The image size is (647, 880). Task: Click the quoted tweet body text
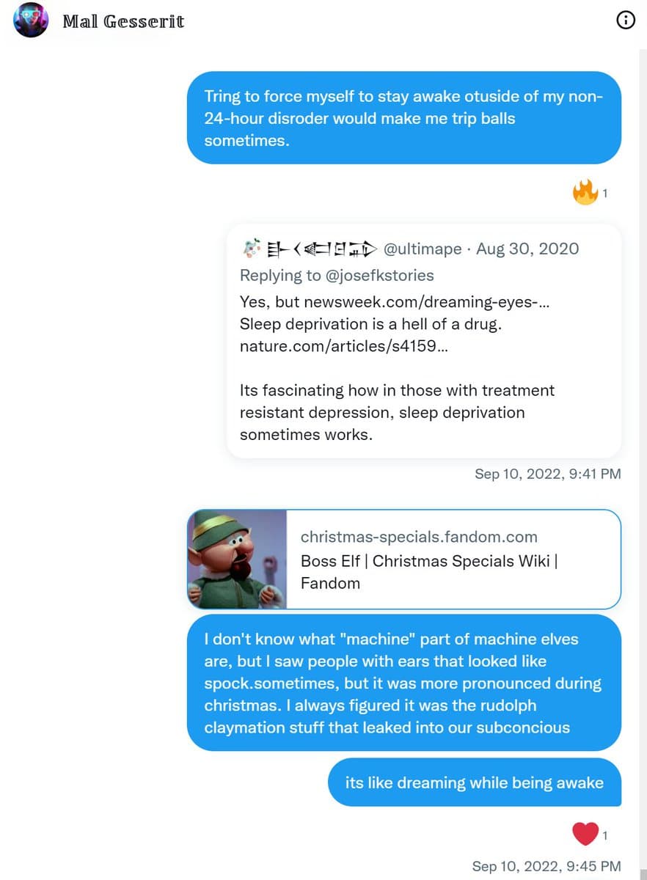tap(397, 368)
